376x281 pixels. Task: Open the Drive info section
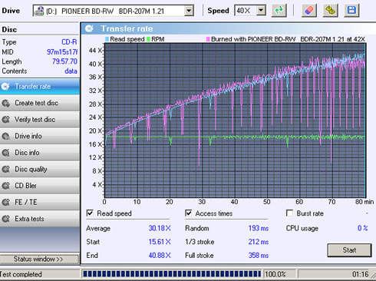[40, 136]
